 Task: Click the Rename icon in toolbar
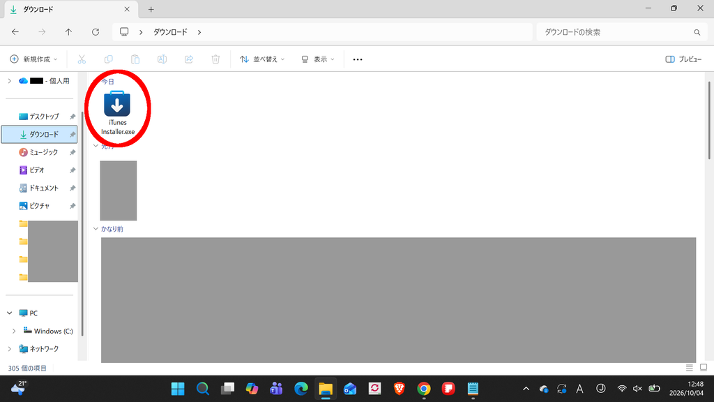click(162, 59)
